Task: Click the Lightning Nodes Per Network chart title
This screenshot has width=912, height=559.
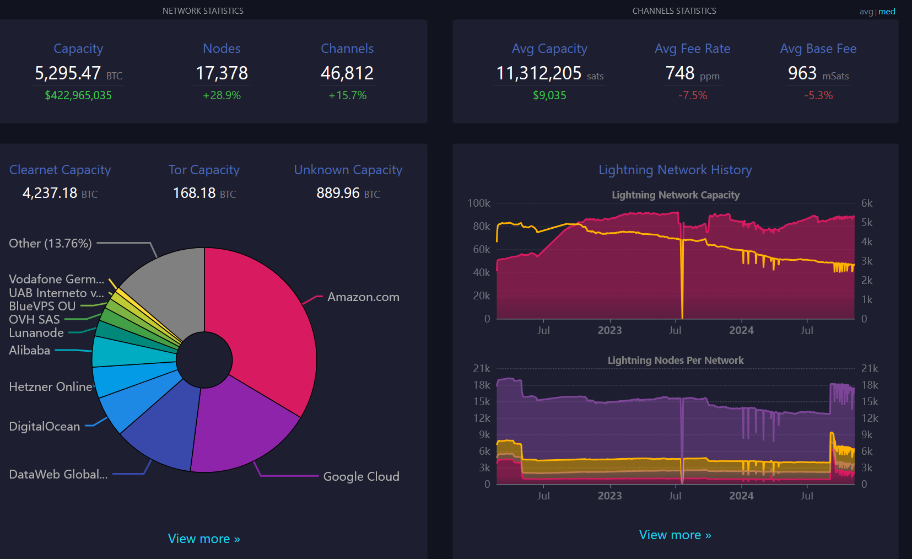Action: [676, 360]
